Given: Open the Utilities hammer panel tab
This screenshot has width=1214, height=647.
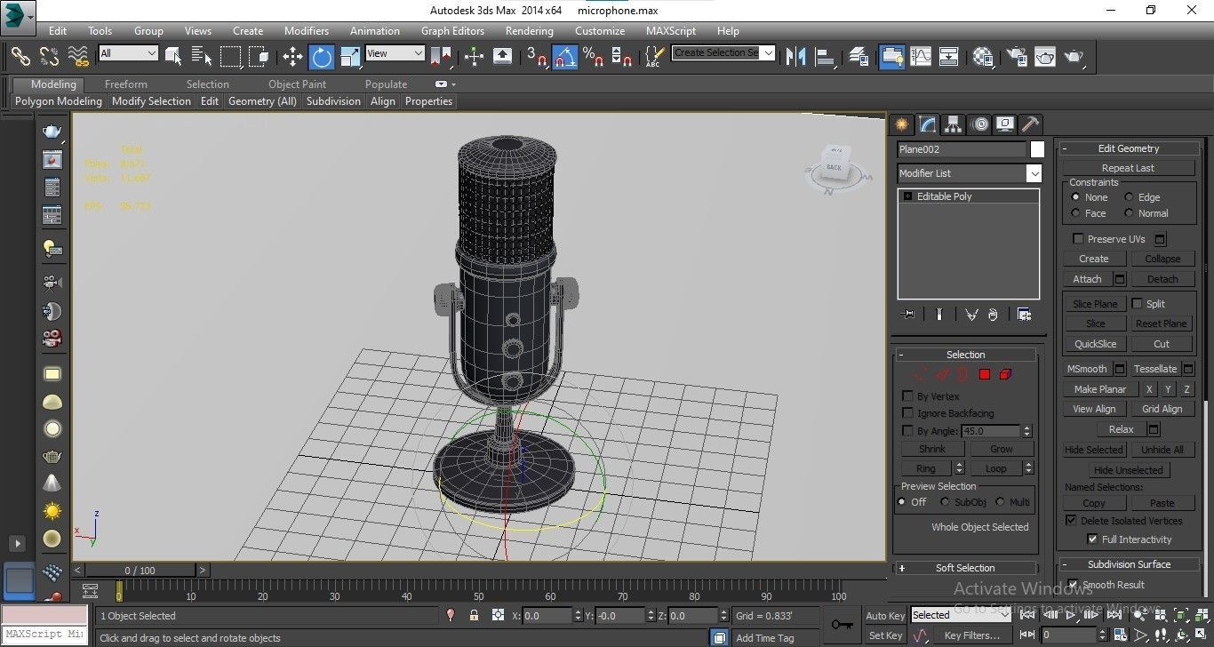Looking at the screenshot, I should [1030, 124].
